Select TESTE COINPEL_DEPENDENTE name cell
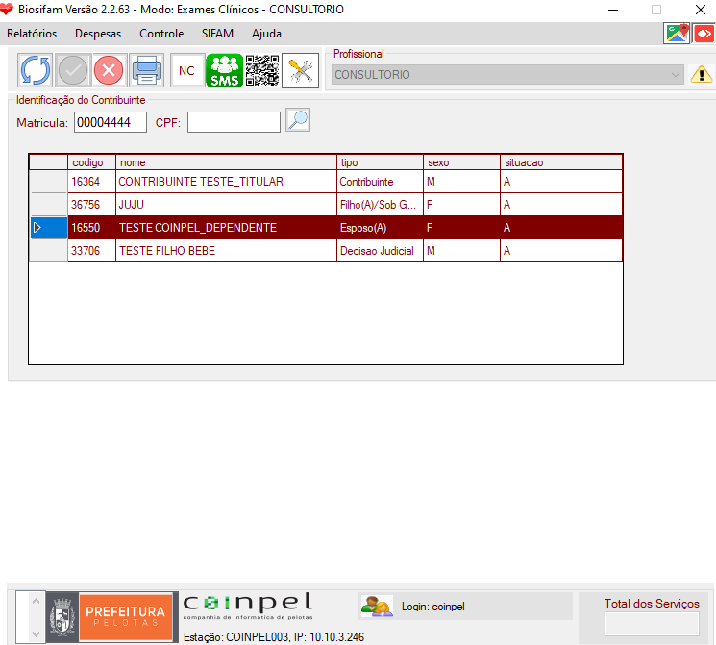The width and height of the screenshot is (716, 645). [226, 228]
